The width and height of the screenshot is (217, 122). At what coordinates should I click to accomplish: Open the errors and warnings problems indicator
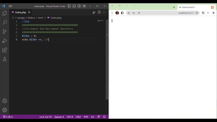8,117
